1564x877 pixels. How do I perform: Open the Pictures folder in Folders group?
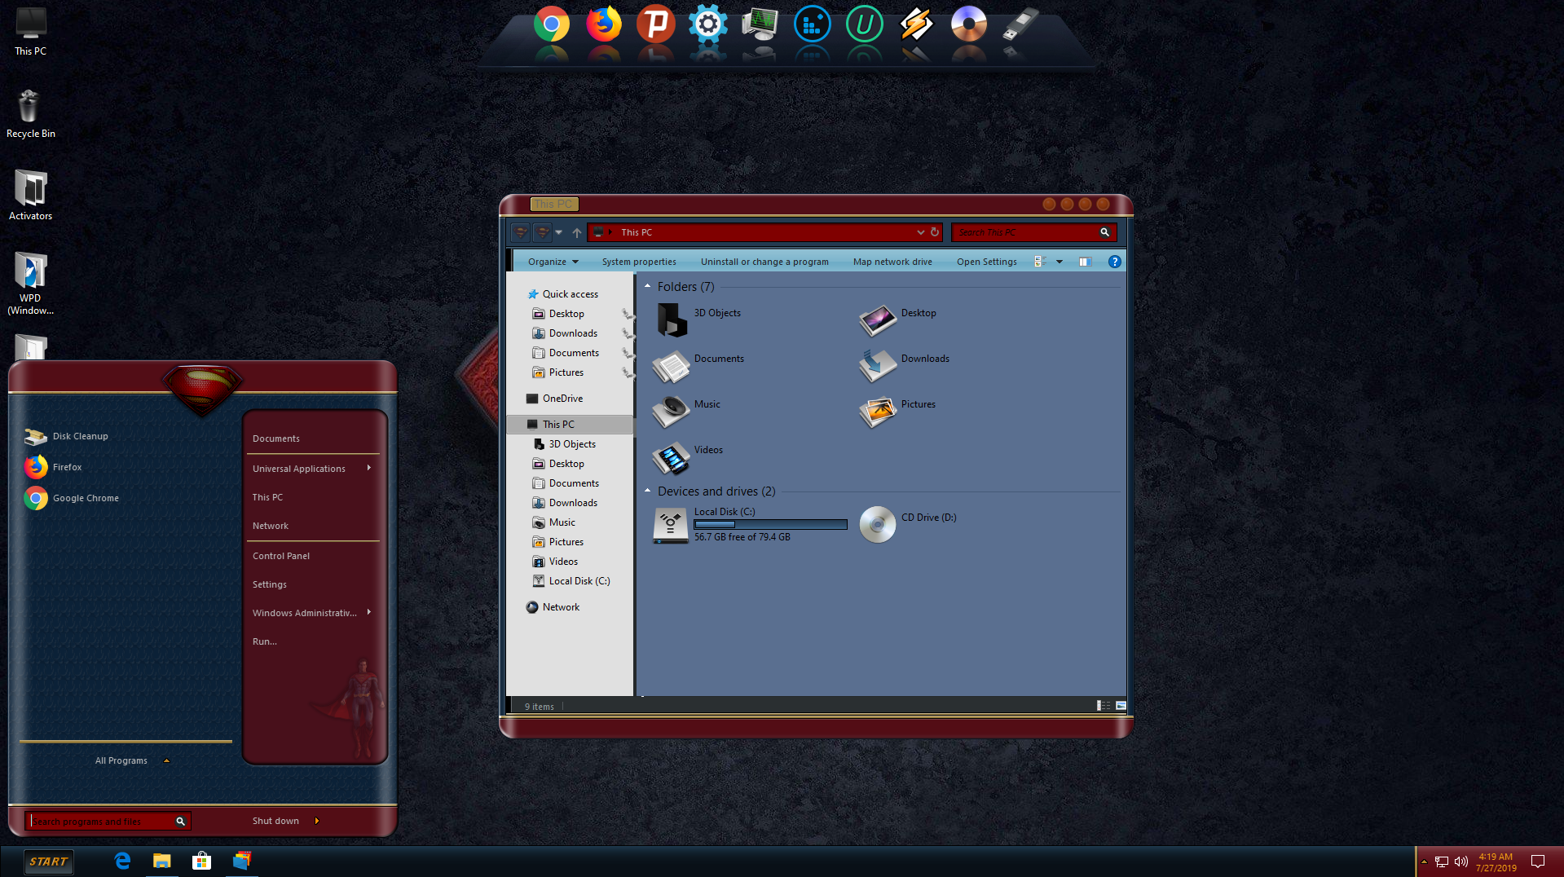tap(878, 412)
